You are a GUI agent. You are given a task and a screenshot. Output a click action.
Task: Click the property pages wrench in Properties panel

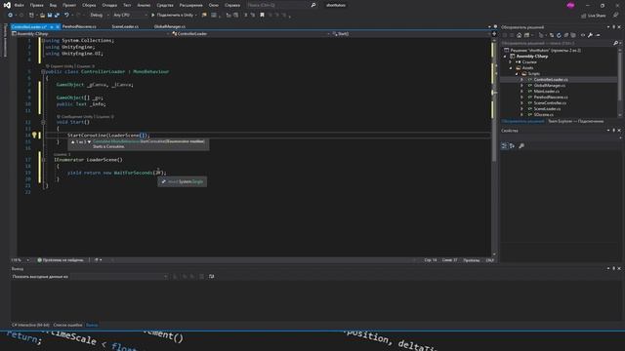tap(521, 146)
